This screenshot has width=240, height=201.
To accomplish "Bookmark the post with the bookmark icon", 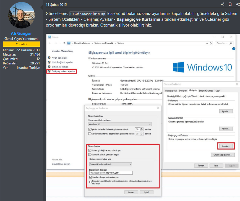I will [x=230, y=4].
